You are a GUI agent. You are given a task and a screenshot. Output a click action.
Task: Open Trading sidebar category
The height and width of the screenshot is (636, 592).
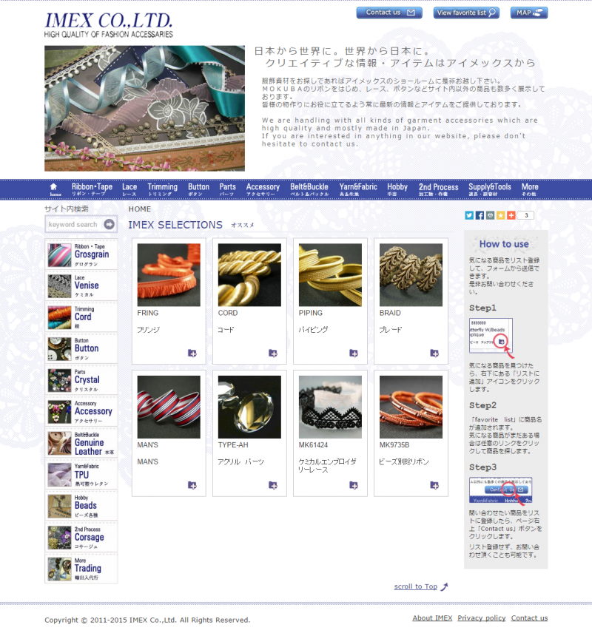tap(81, 568)
